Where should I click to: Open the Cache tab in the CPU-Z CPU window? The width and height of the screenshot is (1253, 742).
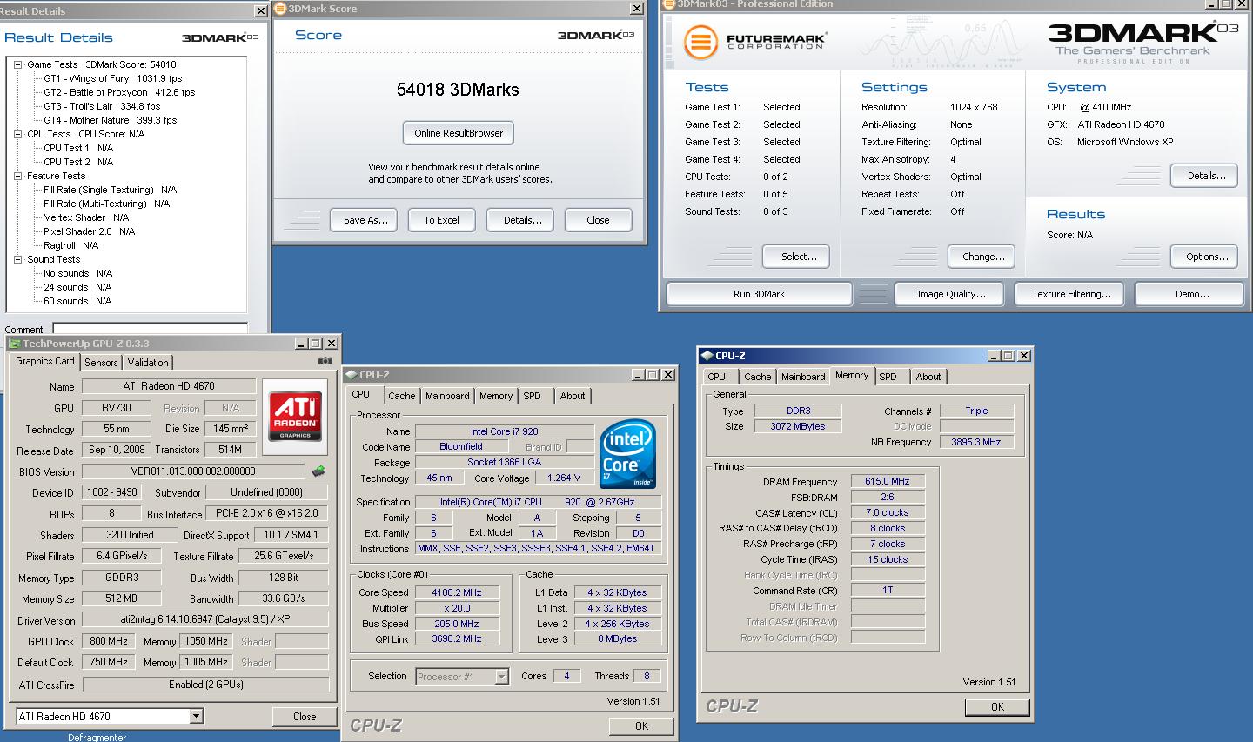pyautogui.click(x=401, y=396)
